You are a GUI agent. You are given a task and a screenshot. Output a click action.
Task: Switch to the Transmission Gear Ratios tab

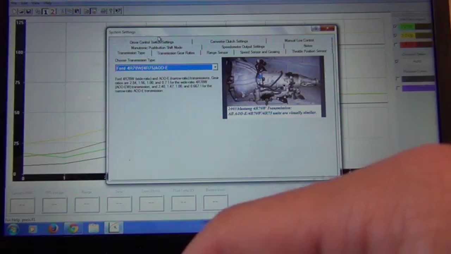coord(176,53)
